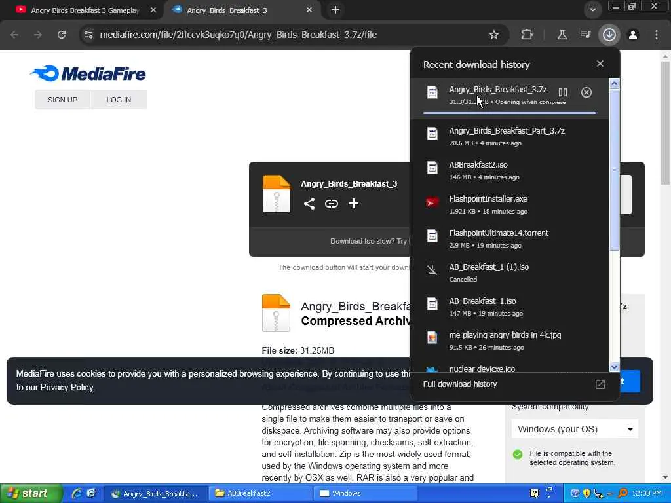Click the Chrome downloads toolbar icon
This screenshot has height=503, width=671.
[609, 35]
